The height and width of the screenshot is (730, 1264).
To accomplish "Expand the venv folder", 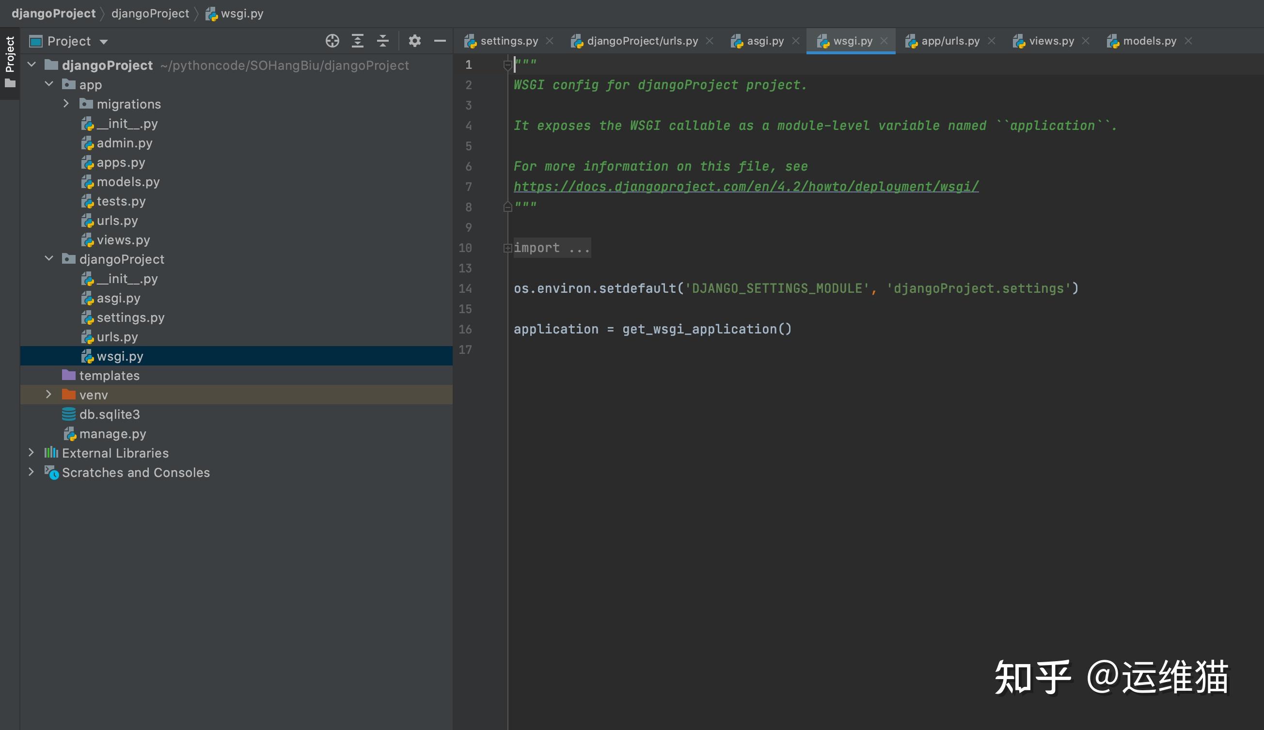I will 48,395.
